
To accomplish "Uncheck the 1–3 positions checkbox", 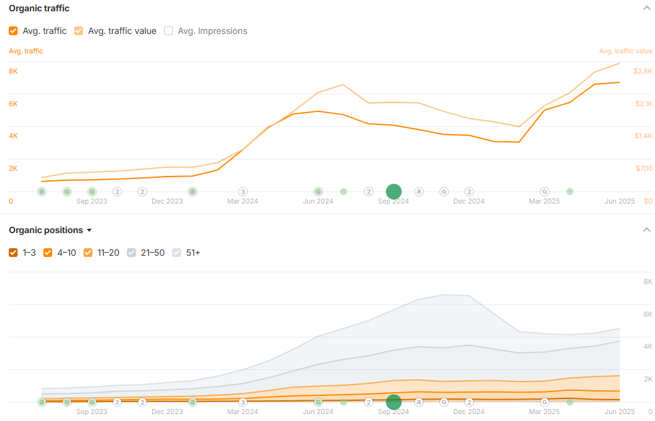I will [13, 253].
